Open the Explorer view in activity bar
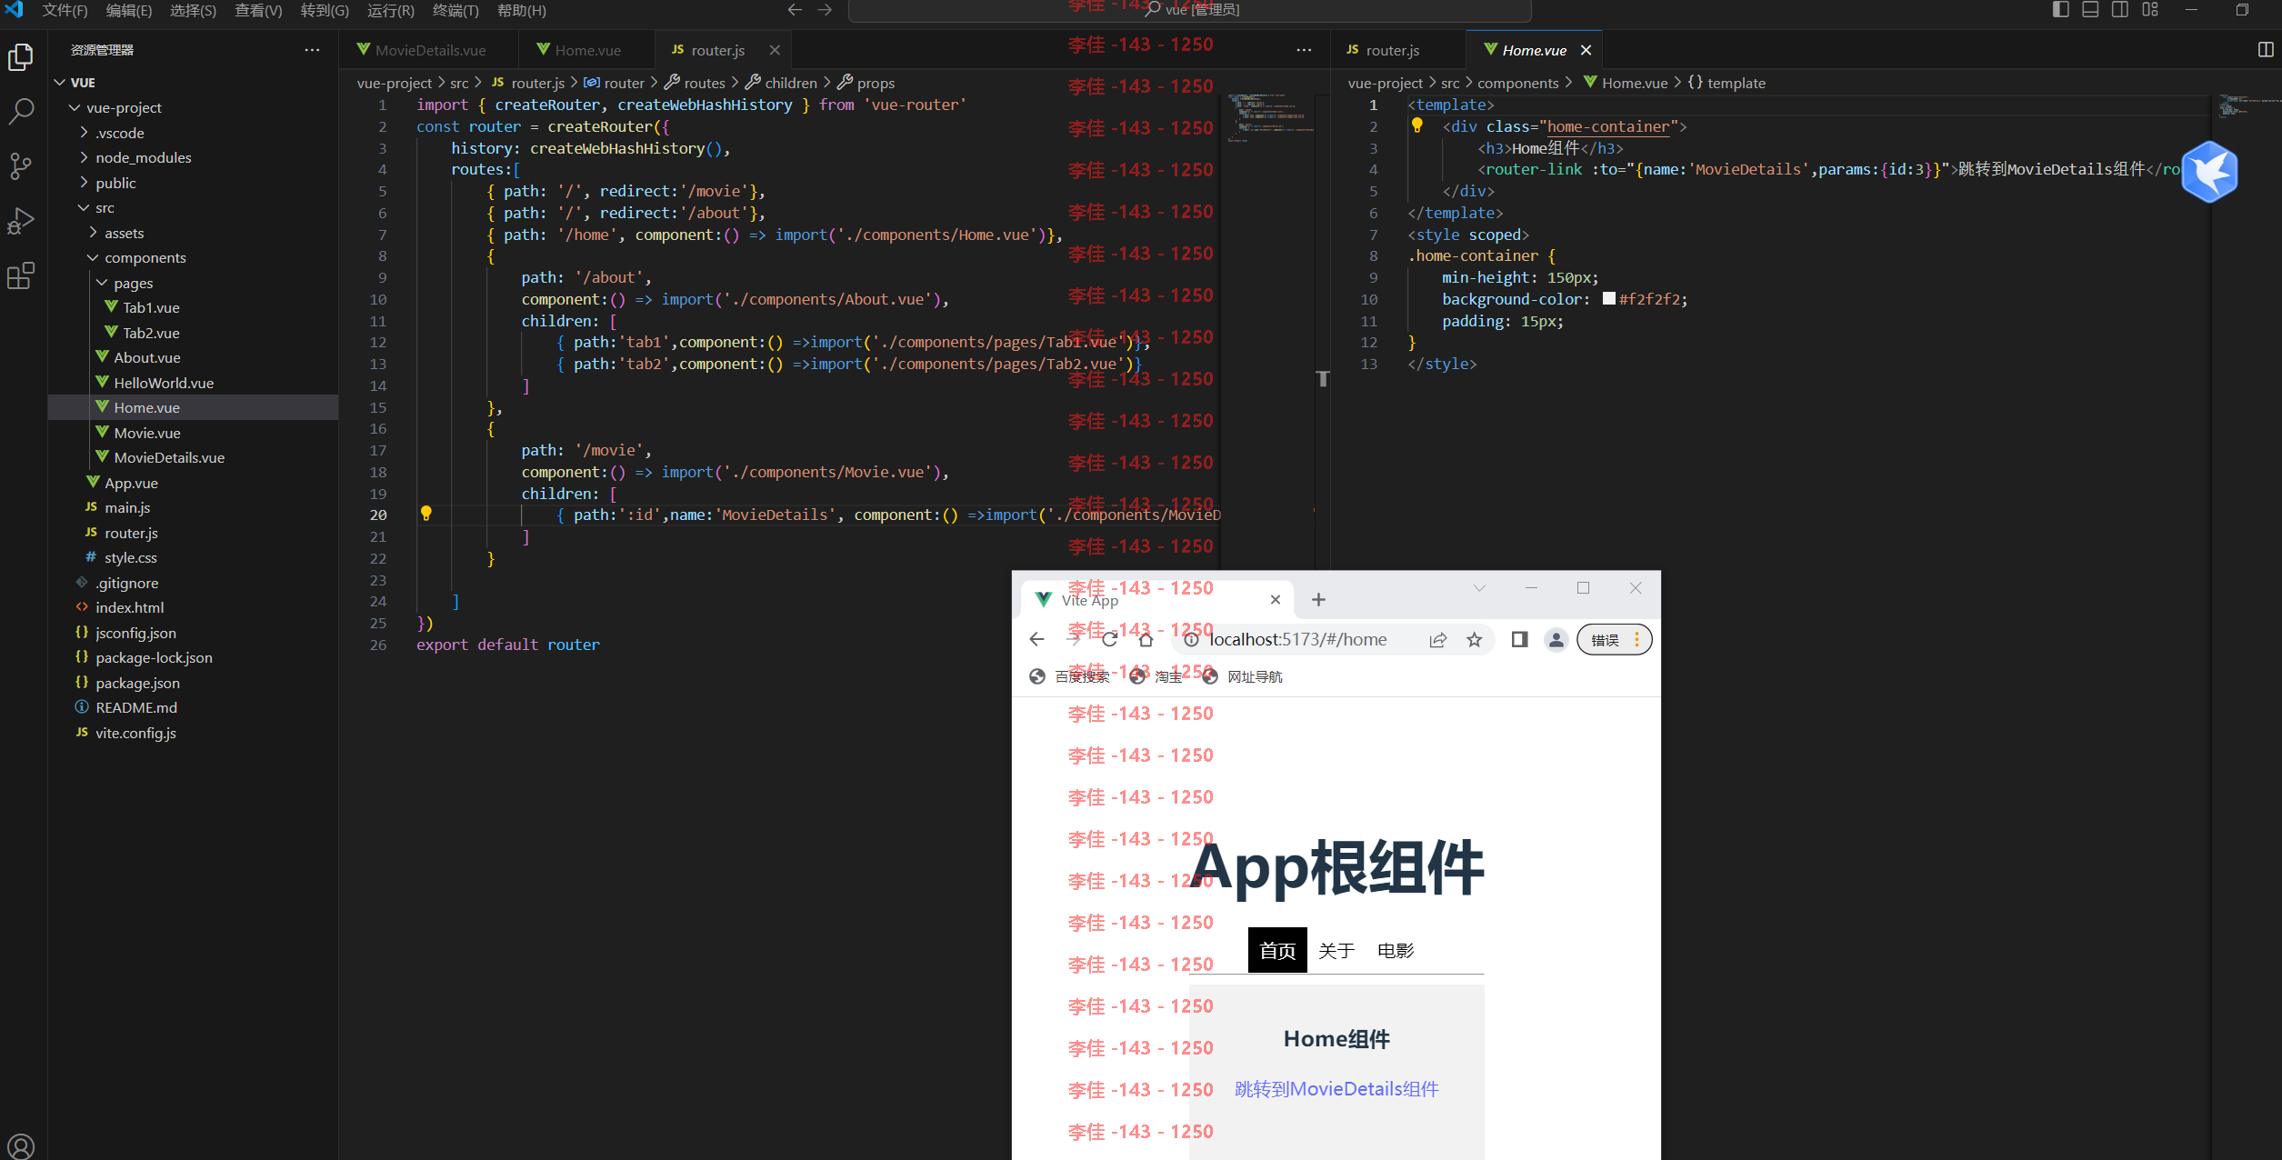The image size is (2282, 1160). [21, 57]
